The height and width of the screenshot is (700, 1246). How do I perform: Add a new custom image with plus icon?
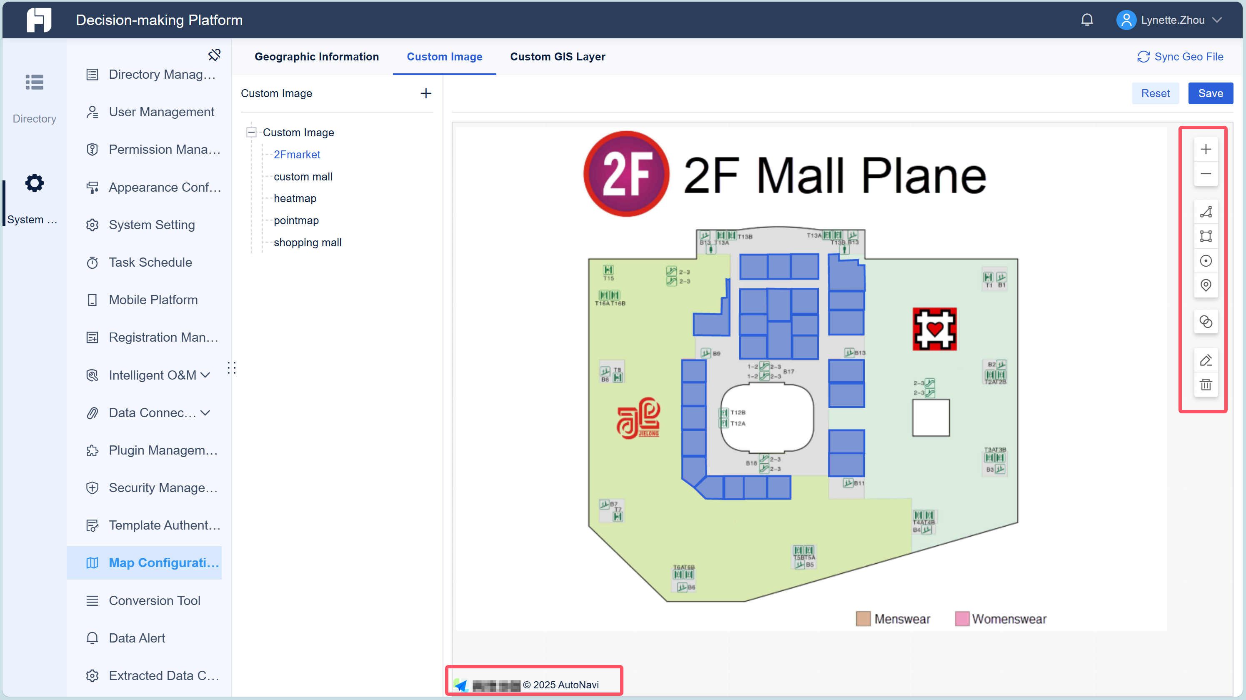[x=425, y=93]
